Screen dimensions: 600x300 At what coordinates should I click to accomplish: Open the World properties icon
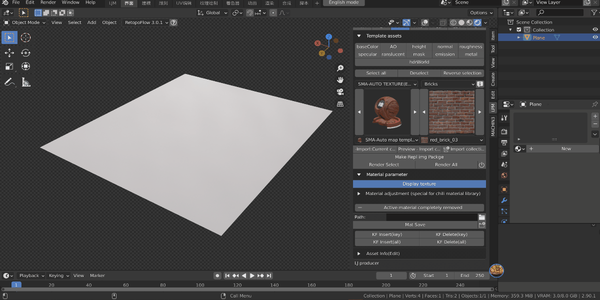tap(504, 175)
